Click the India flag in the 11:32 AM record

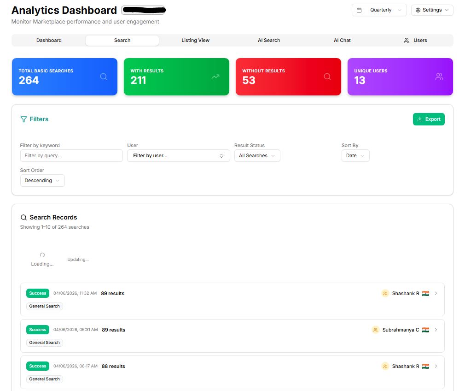pos(425,293)
